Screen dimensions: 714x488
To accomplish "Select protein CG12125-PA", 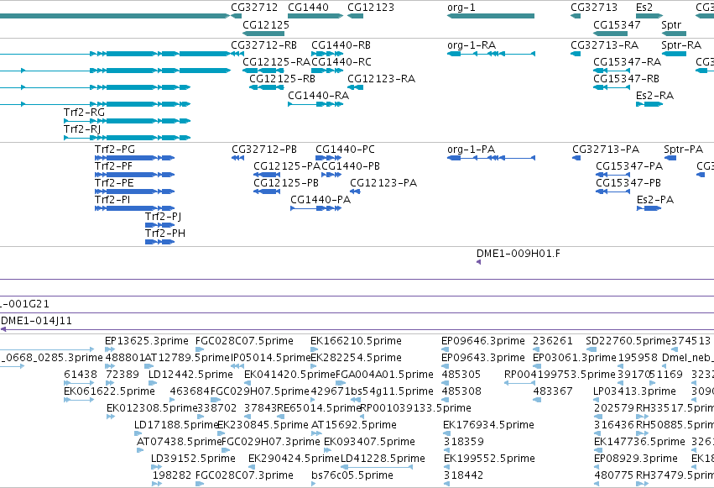I will [x=287, y=166].
